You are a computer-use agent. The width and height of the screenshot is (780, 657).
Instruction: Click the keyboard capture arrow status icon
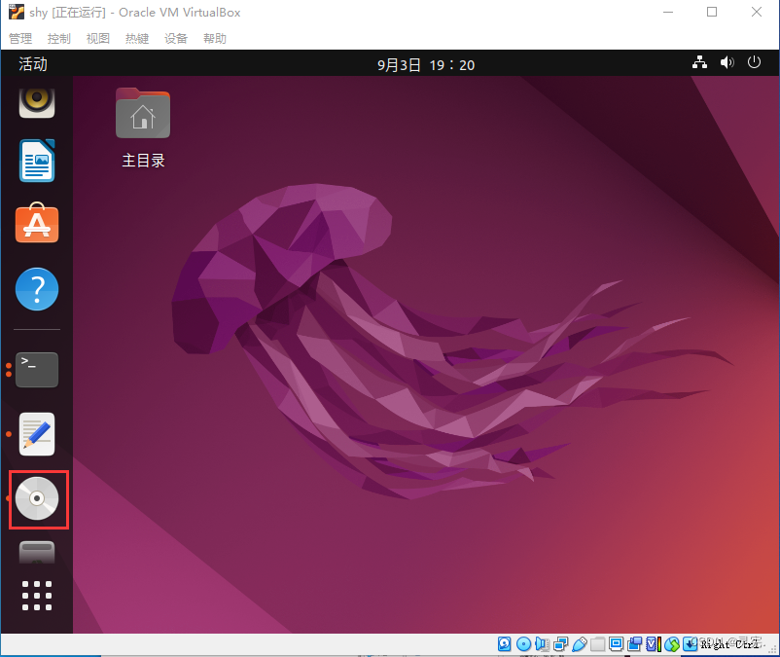(x=690, y=644)
